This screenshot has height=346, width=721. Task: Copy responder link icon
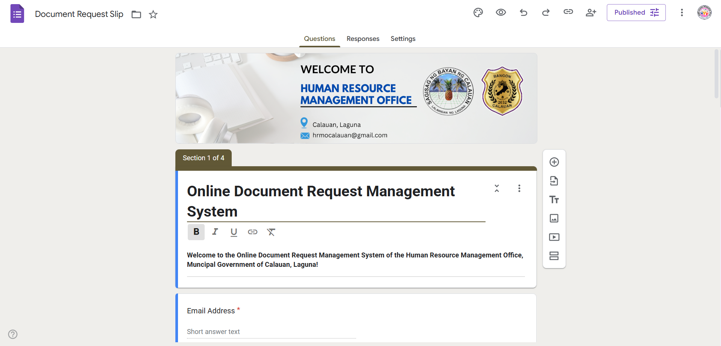point(568,12)
